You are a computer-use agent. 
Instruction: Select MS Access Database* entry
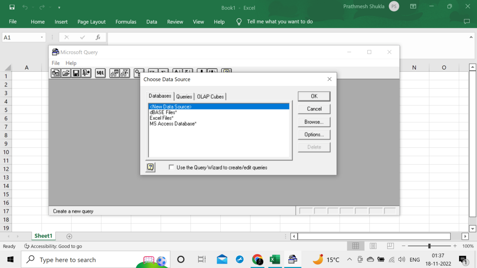click(x=219, y=124)
